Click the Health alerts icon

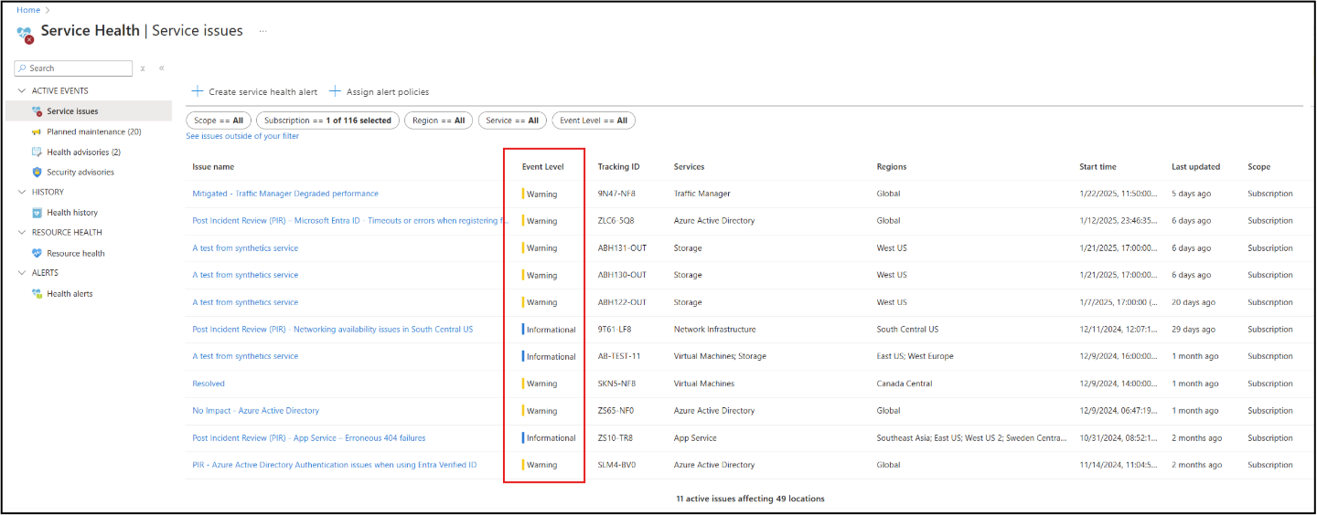(x=37, y=294)
